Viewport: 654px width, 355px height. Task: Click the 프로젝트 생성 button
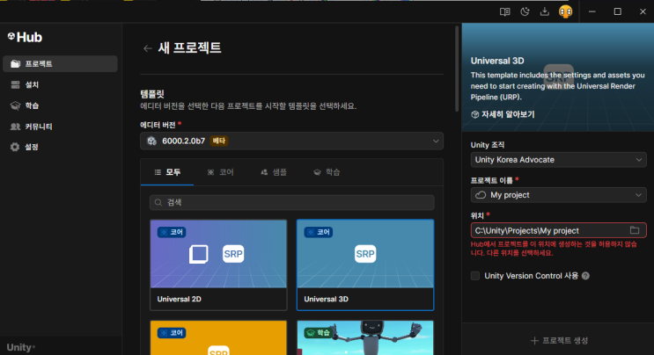click(559, 340)
